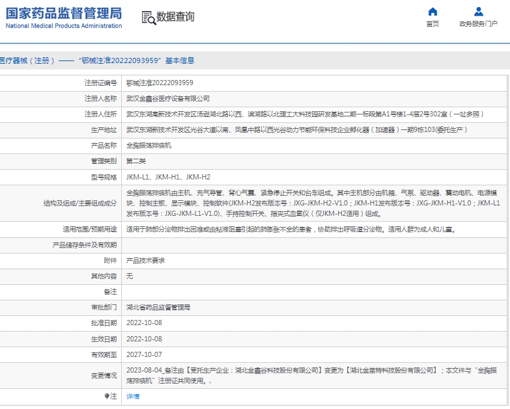Select registrant name 武汉金鑫谷医疗设备有限公司
Image resolution: width=510 pixels, height=409 pixels.
168,99
